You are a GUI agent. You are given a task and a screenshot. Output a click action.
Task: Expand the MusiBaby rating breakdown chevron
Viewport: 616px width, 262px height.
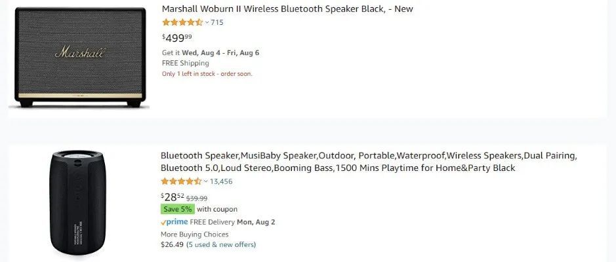(207, 181)
